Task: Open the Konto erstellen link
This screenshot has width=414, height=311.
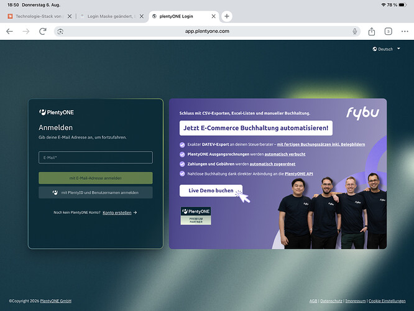Action: (117, 213)
